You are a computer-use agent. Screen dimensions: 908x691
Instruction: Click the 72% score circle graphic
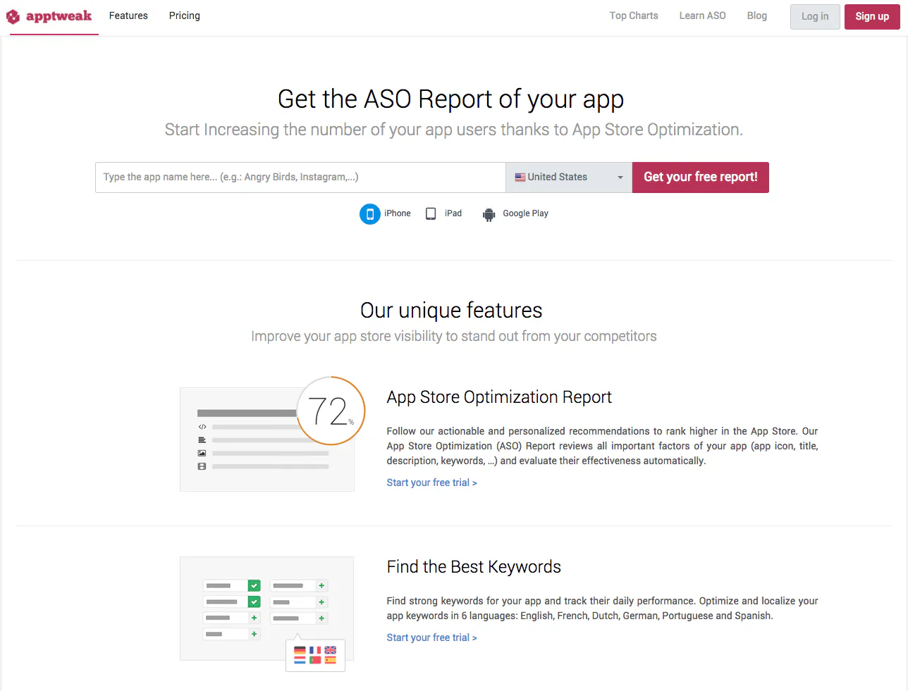pyautogui.click(x=331, y=411)
